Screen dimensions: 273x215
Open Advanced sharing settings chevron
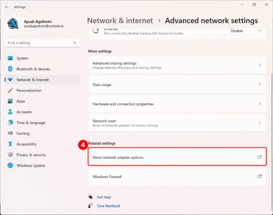[x=260, y=65]
